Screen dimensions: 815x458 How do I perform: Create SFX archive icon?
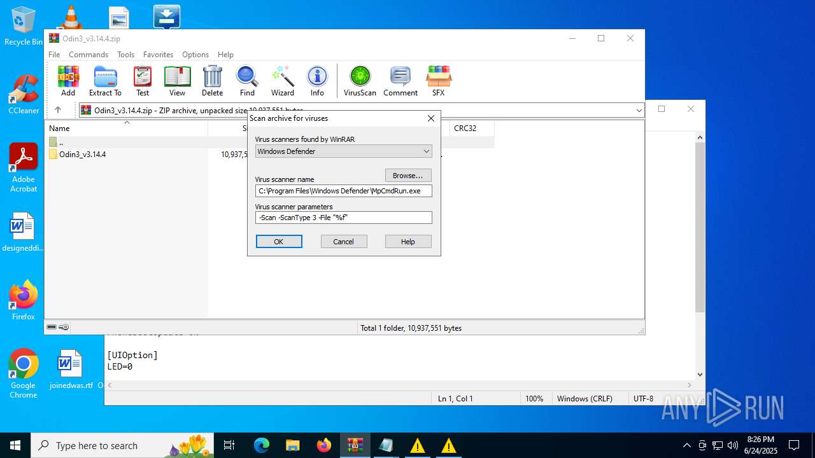click(x=438, y=81)
